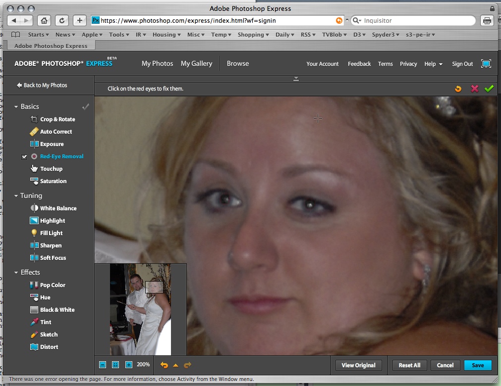Screen dimensions: 501x386
Task: Open the My Gallery tab
Action: coord(196,64)
